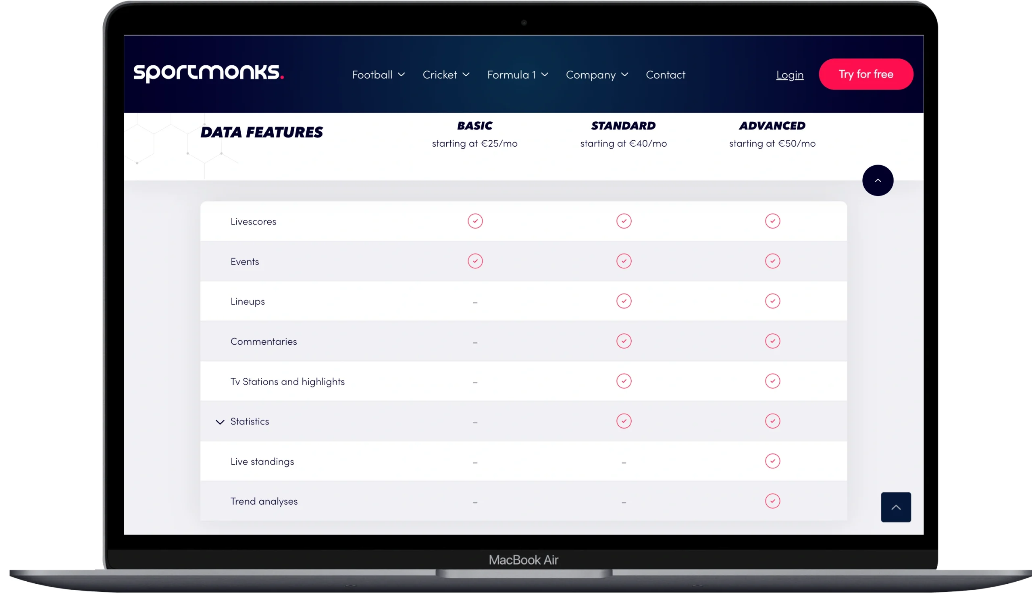Click Live standings checkmark under Advanced

[x=772, y=461]
